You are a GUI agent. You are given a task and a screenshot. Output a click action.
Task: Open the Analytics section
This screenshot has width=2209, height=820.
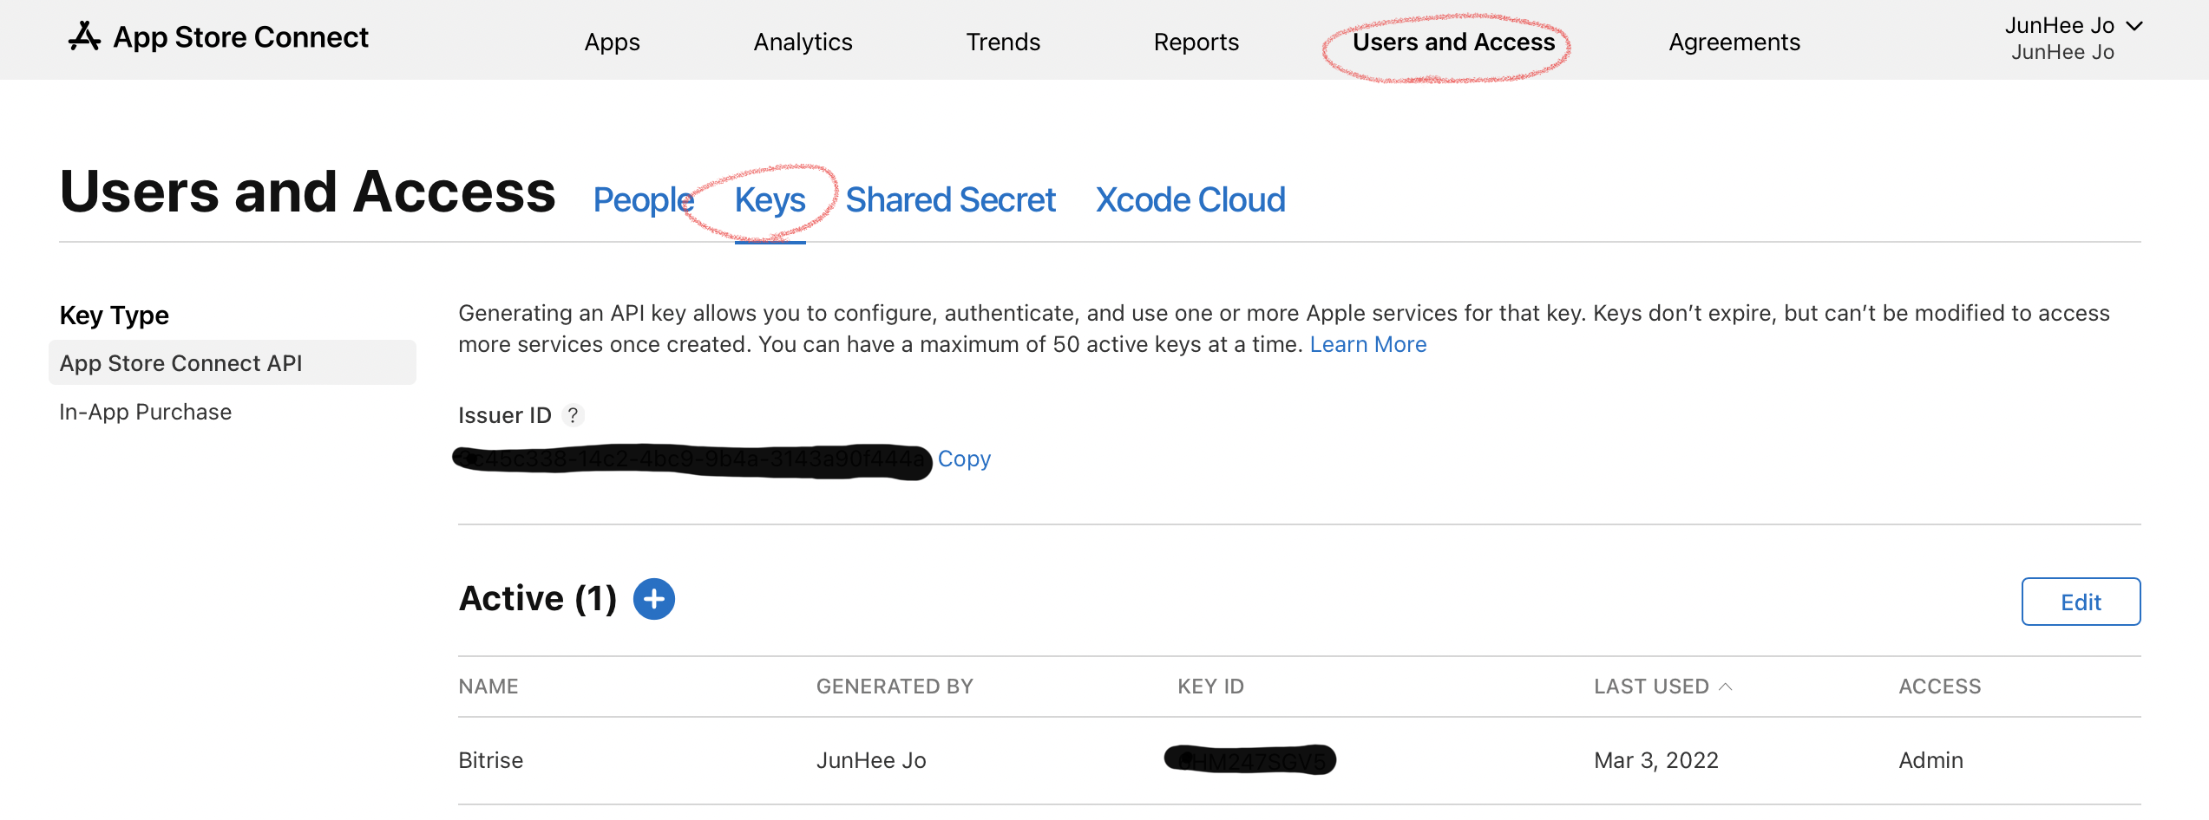(x=803, y=42)
